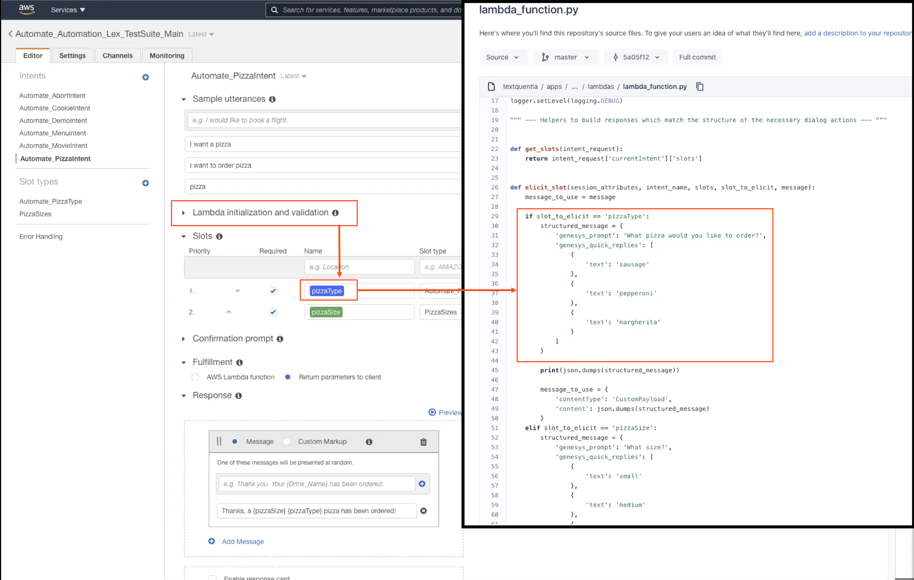Select the Custom Markup radio option

point(287,441)
